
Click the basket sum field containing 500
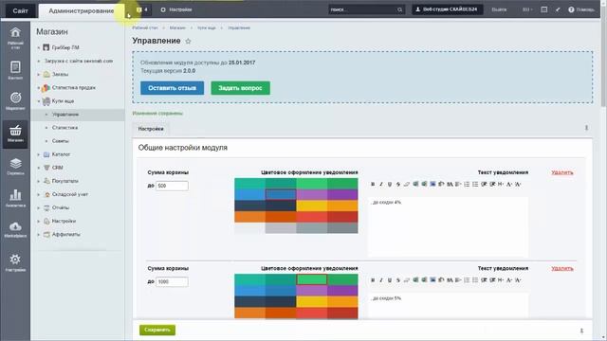click(172, 186)
